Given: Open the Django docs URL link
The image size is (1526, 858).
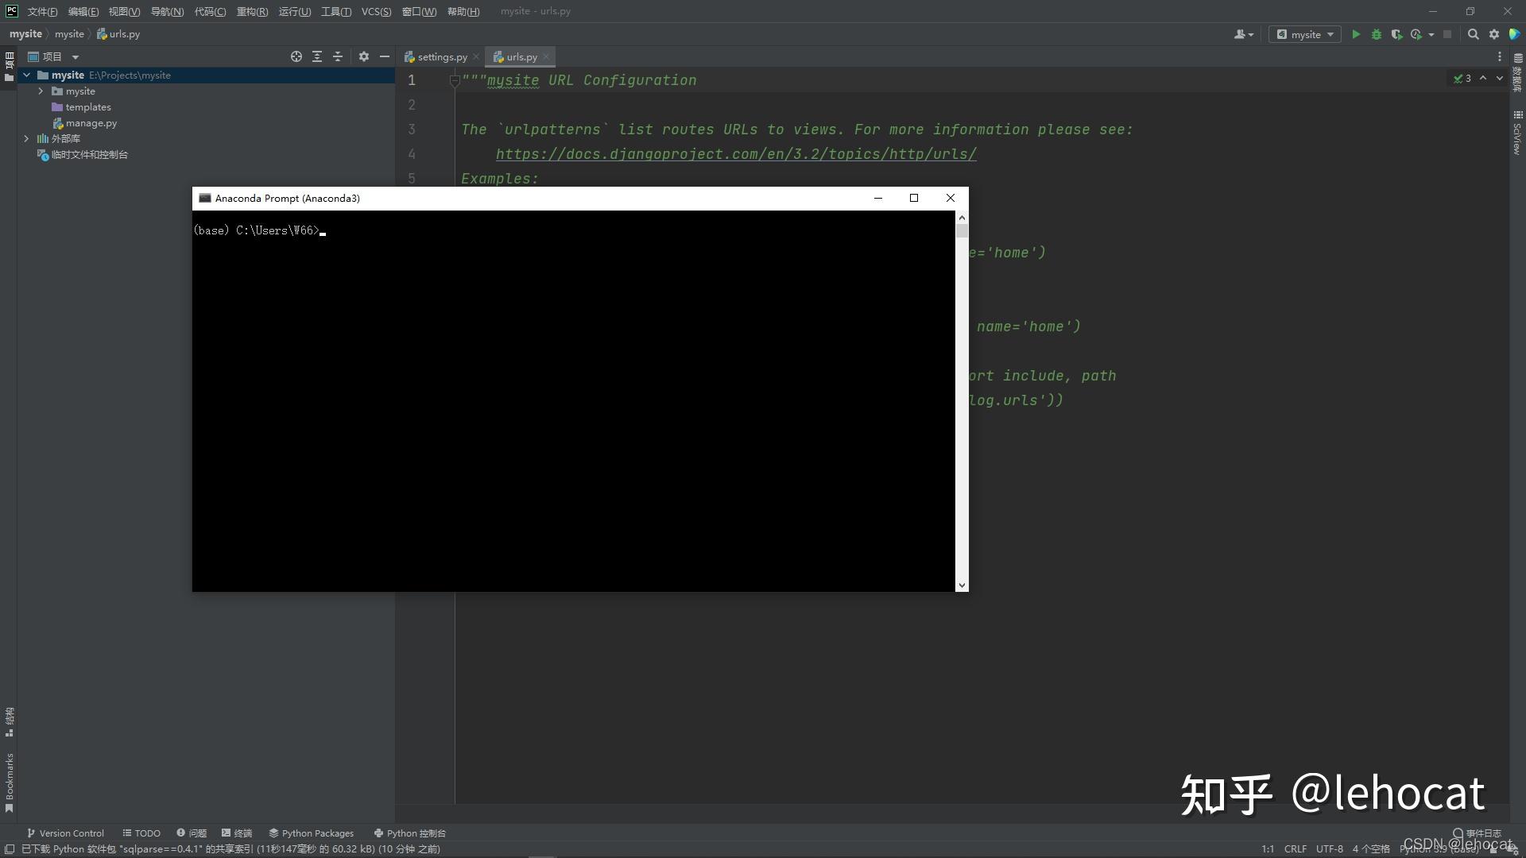Looking at the screenshot, I should [736, 154].
